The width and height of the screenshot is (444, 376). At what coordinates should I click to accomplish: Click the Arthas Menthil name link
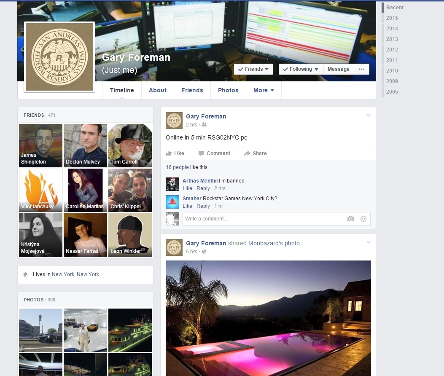[x=200, y=181]
